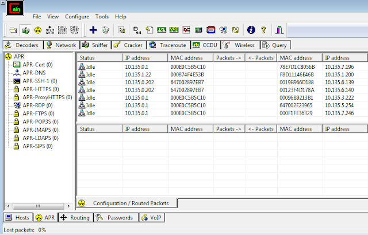Select APR-ProxyHTTPS (0) tree item
The image size is (368, 235).
pyautogui.click(x=47, y=97)
